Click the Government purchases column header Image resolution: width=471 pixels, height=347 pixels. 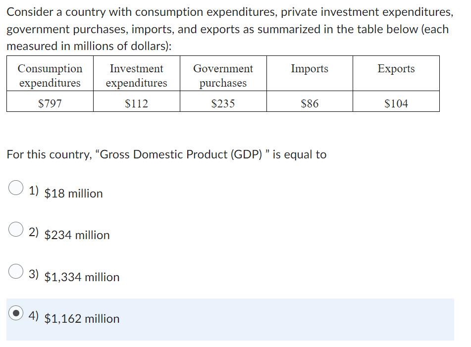(x=223, y=75)
